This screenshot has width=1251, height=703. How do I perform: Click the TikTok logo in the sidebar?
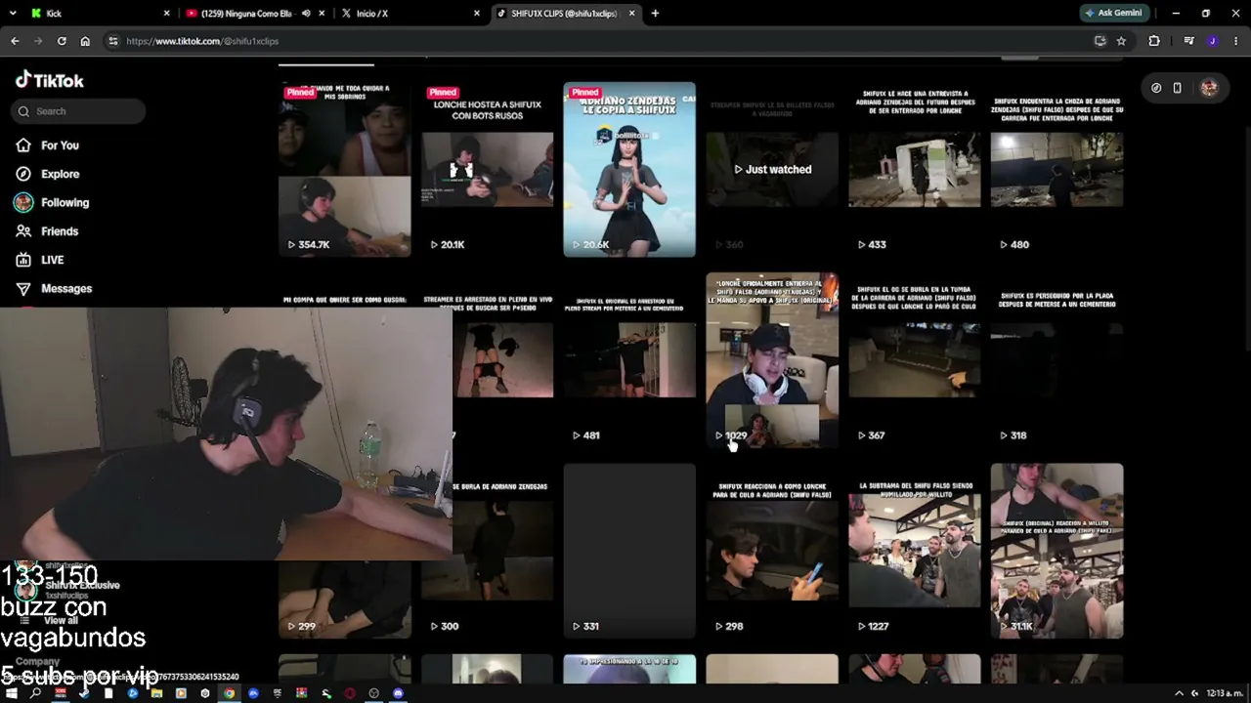(x=50, y=80)
